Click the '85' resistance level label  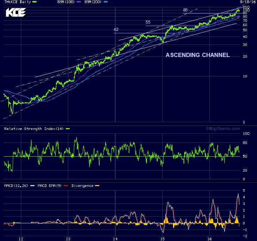(x=185, y=10)
